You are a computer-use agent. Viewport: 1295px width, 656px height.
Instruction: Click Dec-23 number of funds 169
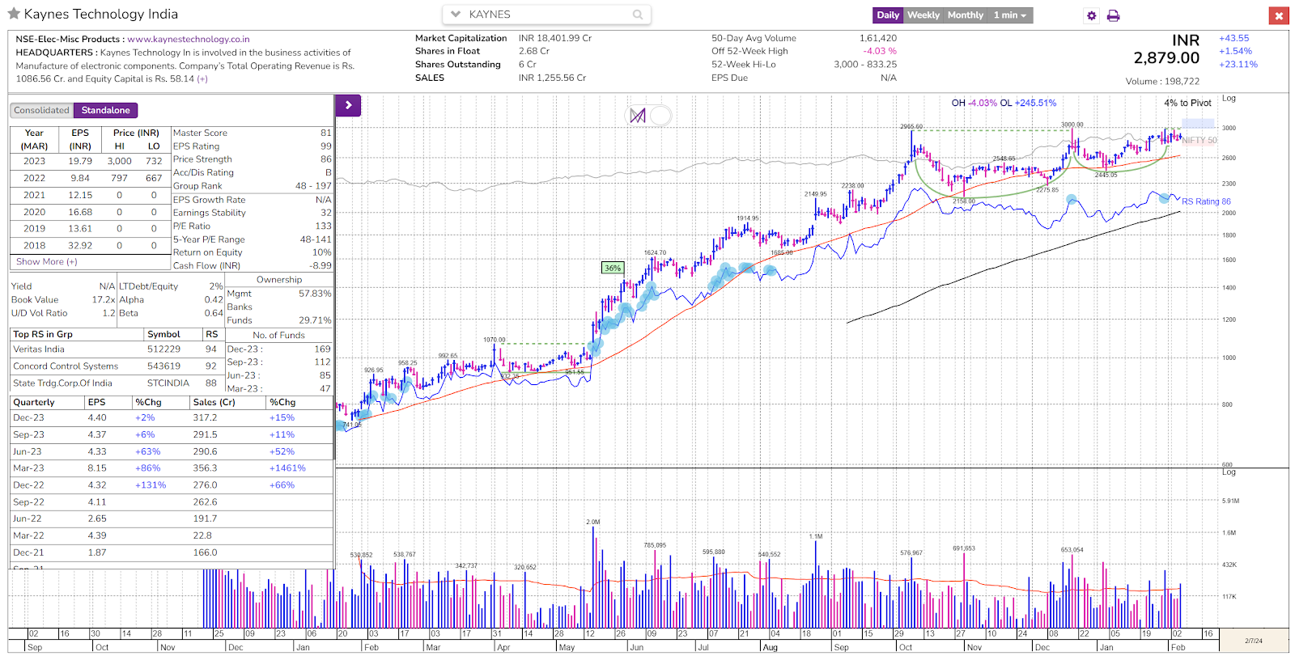click(279, 349)
